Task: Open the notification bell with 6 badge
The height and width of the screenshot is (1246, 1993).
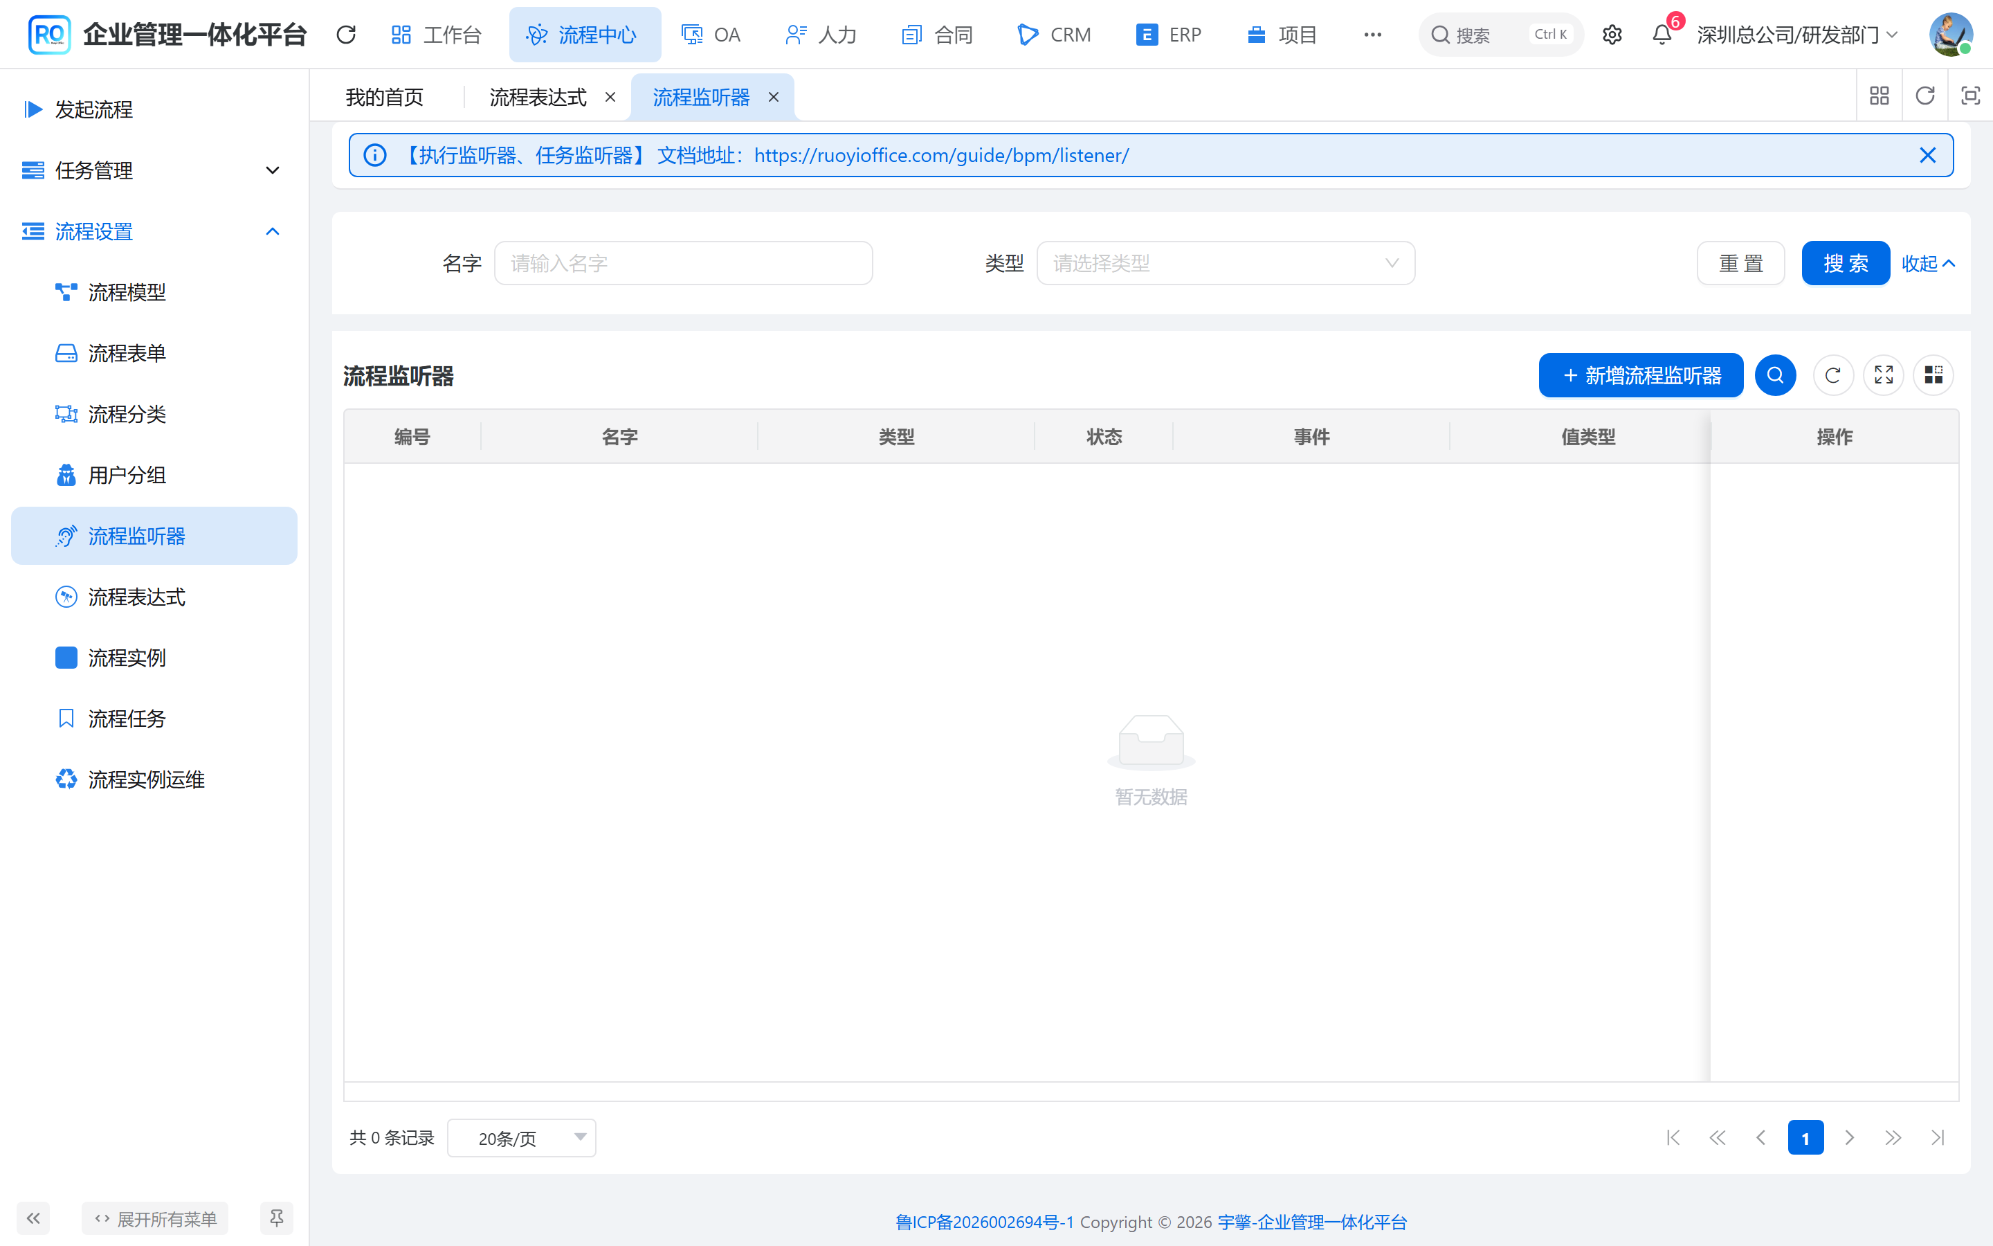Action: [1662, 35]
